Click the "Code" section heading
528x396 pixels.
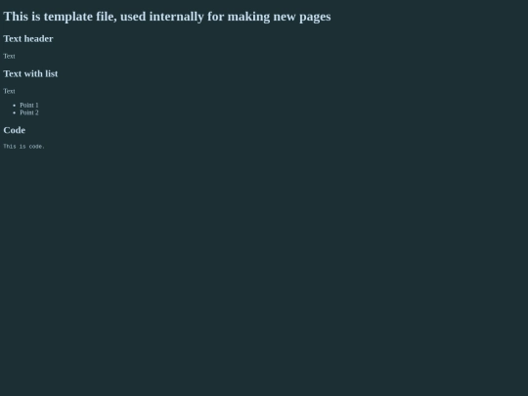click(14, 130)
